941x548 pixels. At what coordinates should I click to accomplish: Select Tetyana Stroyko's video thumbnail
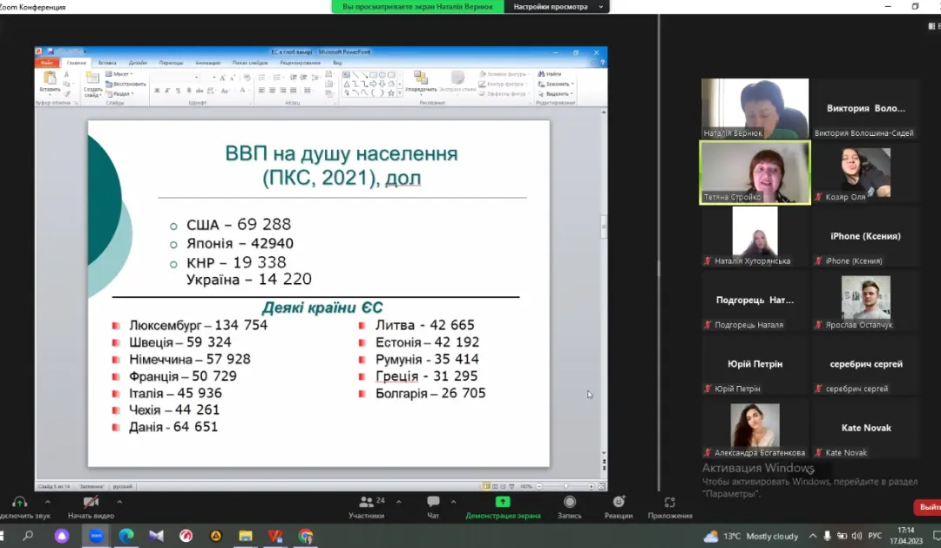pos(755,172)
